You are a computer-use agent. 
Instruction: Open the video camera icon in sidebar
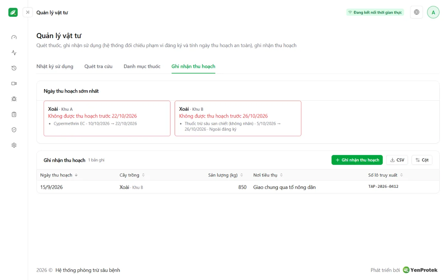pyautogui.click(x=14, y=84)
